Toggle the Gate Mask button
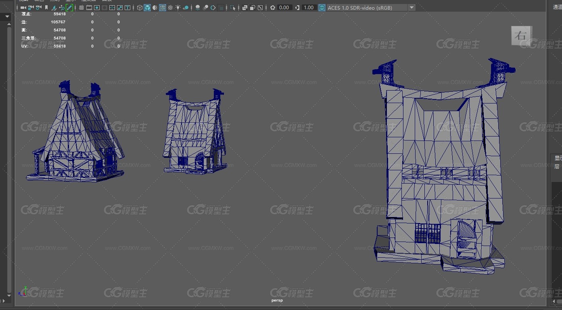562x310 pixels. tap(104, 8)
